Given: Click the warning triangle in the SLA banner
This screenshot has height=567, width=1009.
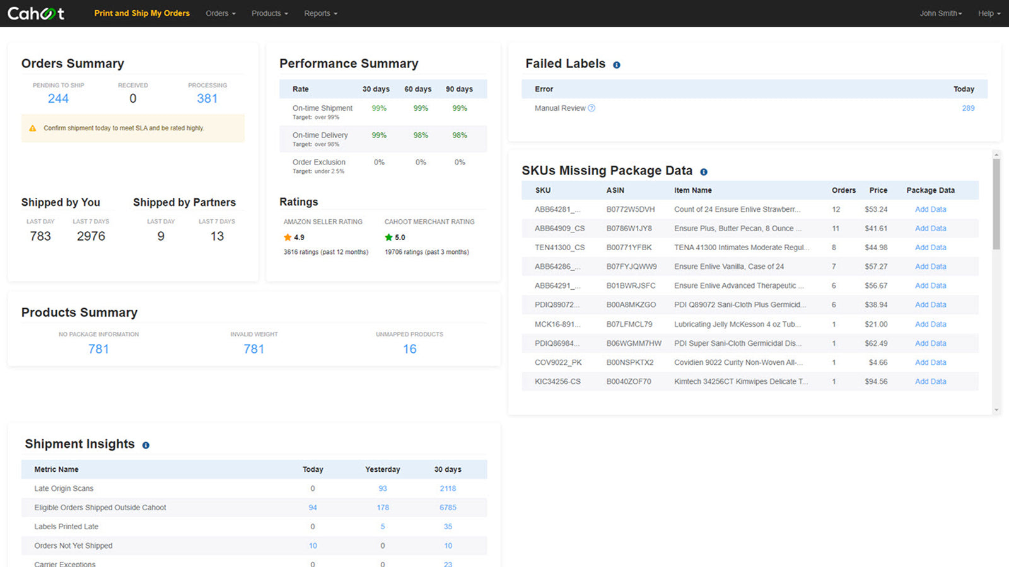Looking at the screenshot, I should [x=32, y=128].
